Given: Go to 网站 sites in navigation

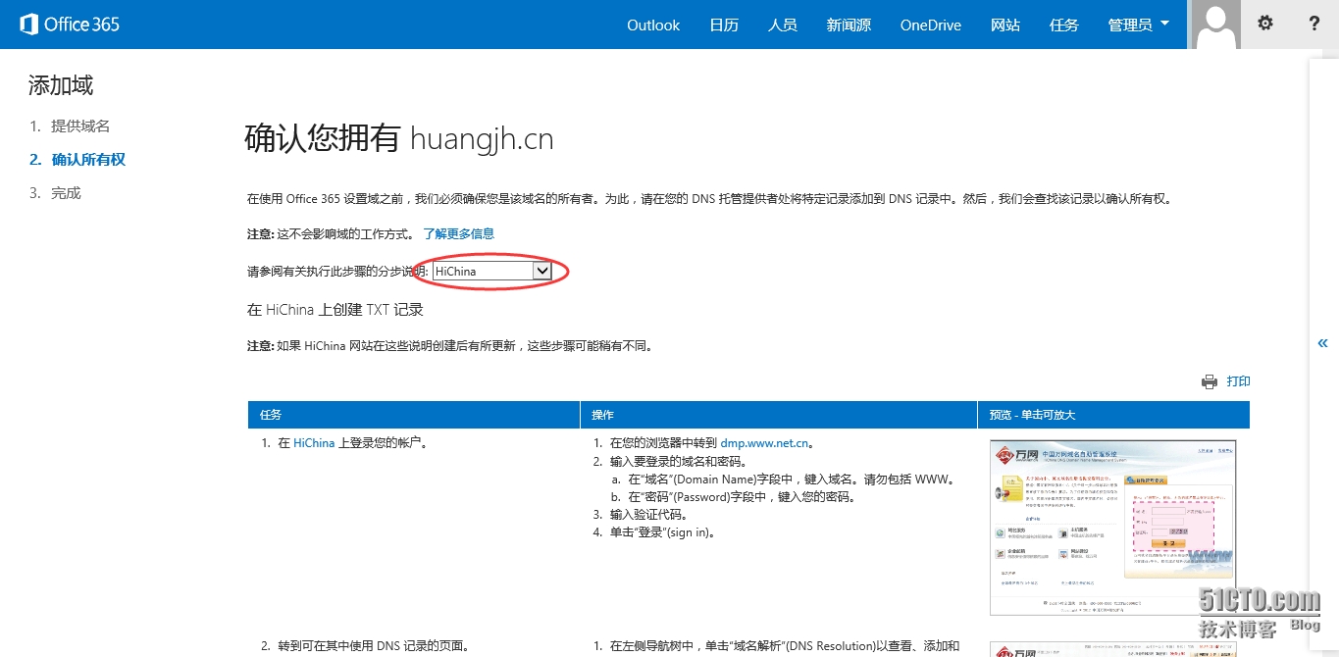Looking at the screenshot, I should pyautogui.click(x=1005, y=25).
